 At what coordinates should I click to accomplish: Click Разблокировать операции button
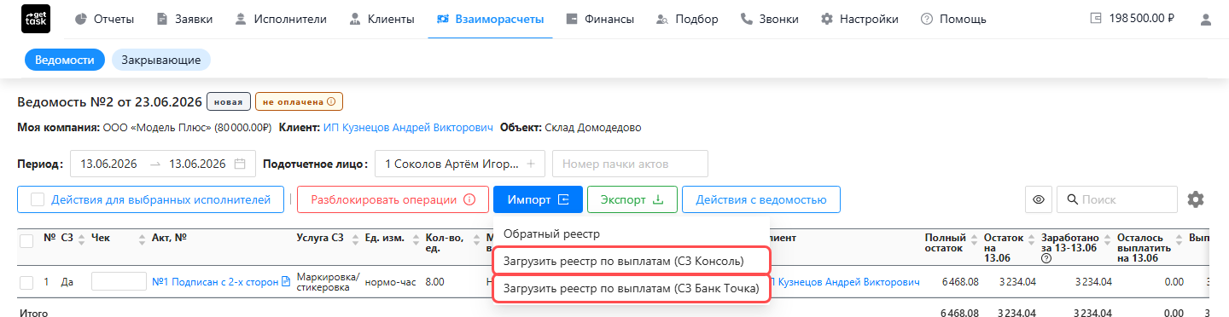tap(393, 200)
